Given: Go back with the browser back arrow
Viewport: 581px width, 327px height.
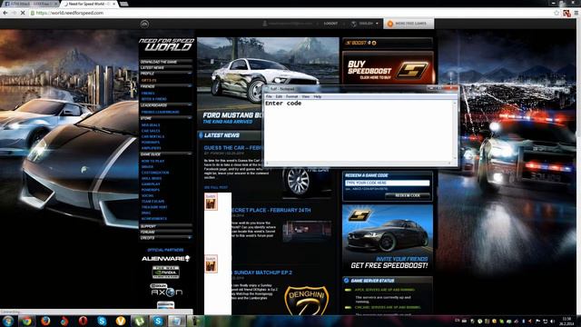Looking at the screenshot, I should [5, 13].
